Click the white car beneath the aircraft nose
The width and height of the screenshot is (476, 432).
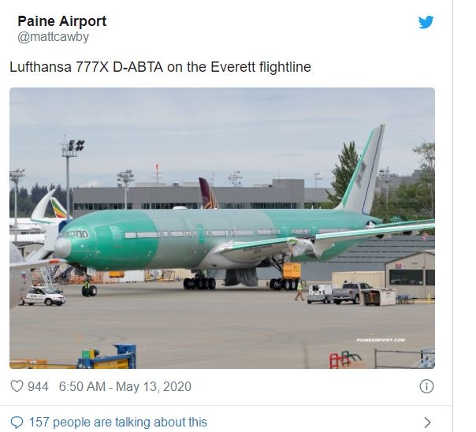click(x=43, y=296)
